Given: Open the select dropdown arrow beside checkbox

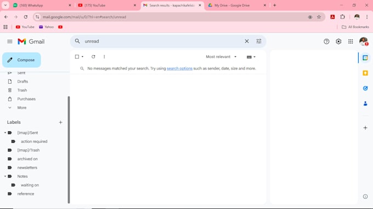Looking at the screenshot, I should click(82, 57).
